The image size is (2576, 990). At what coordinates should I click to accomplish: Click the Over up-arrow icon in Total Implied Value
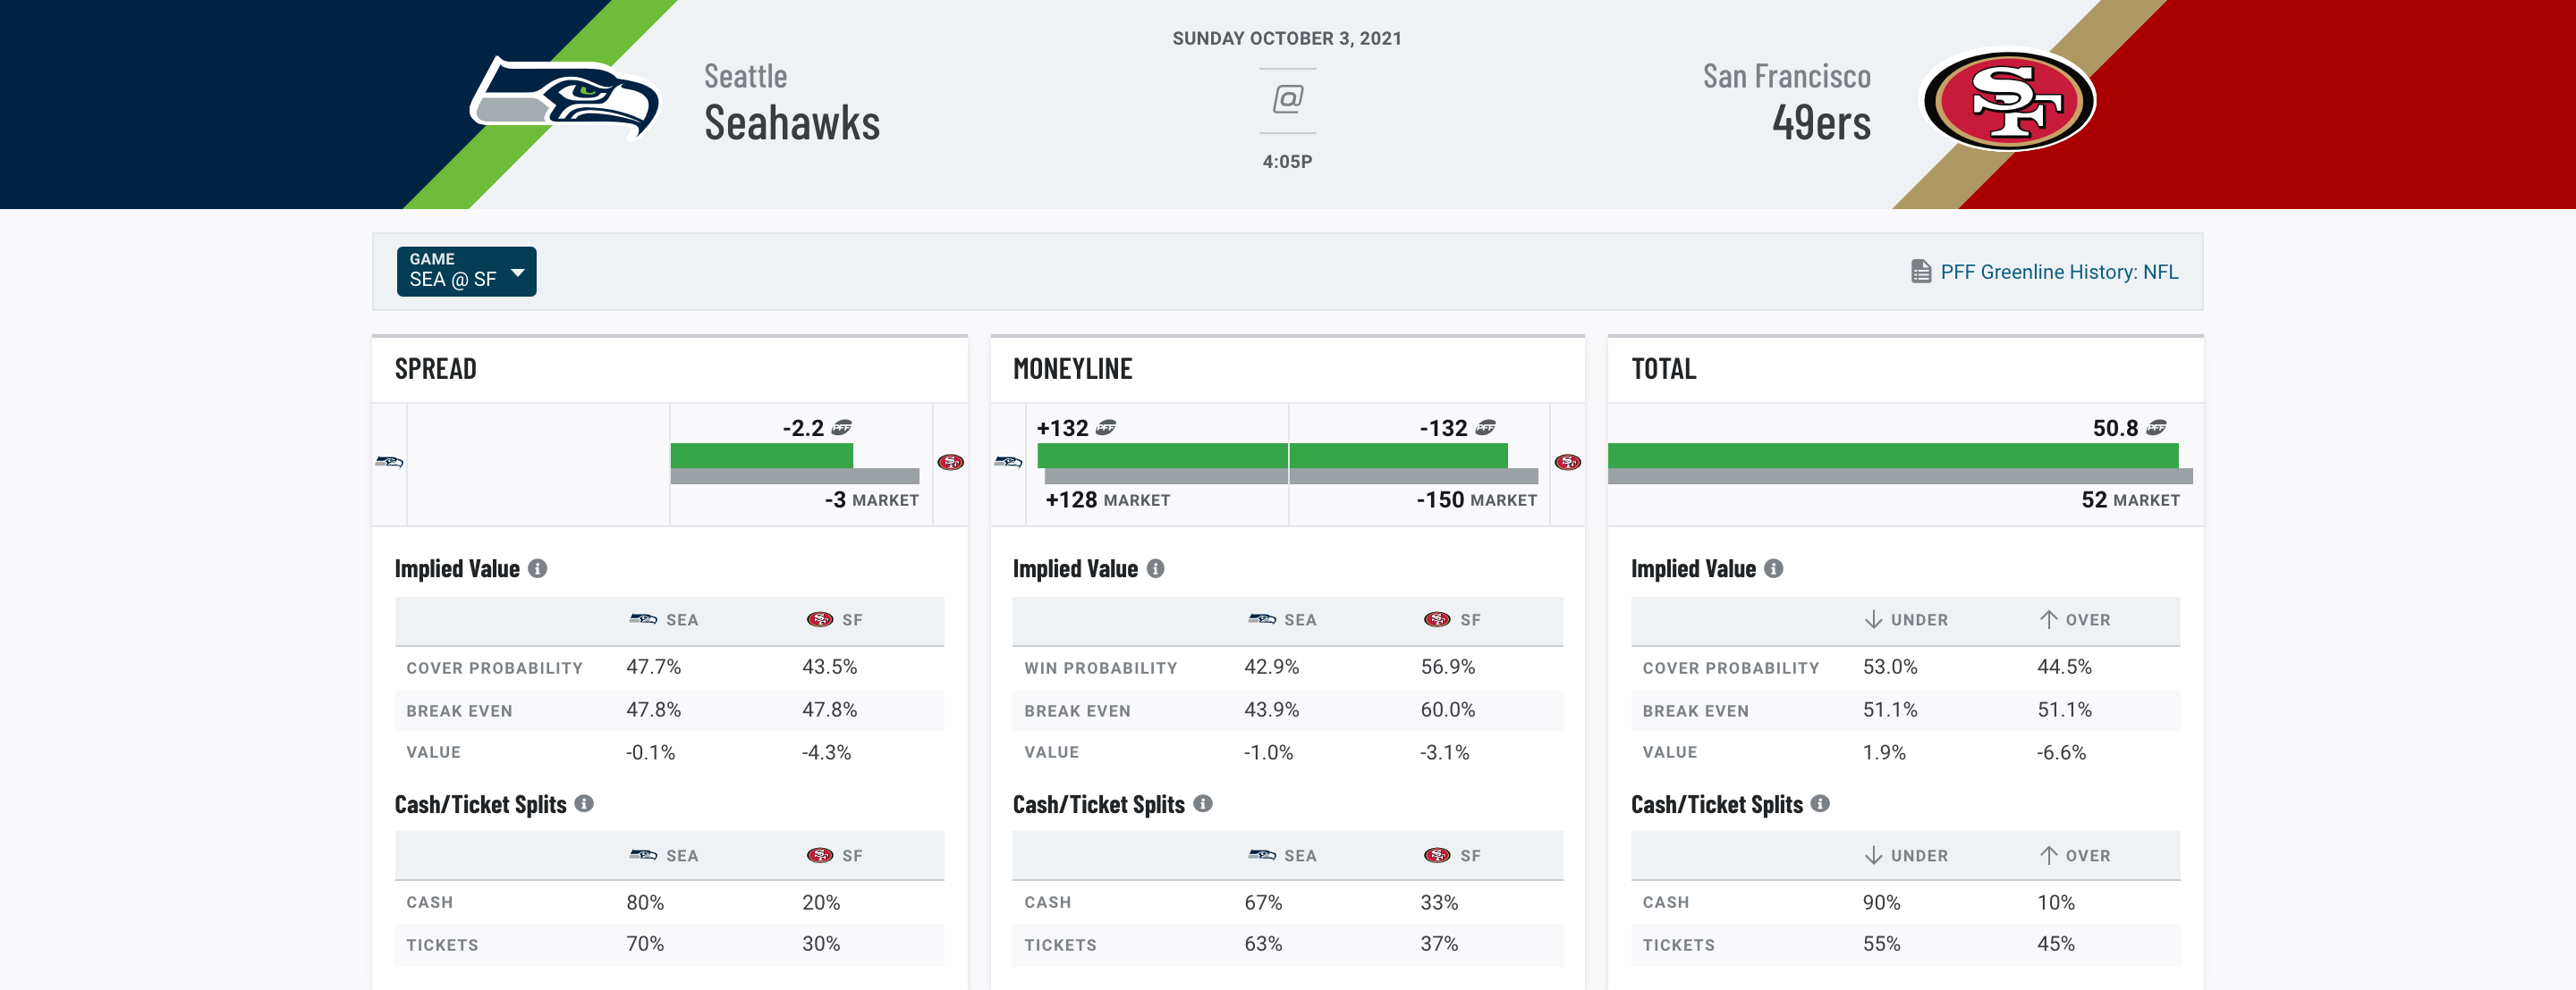click(x=2048, y=619)
